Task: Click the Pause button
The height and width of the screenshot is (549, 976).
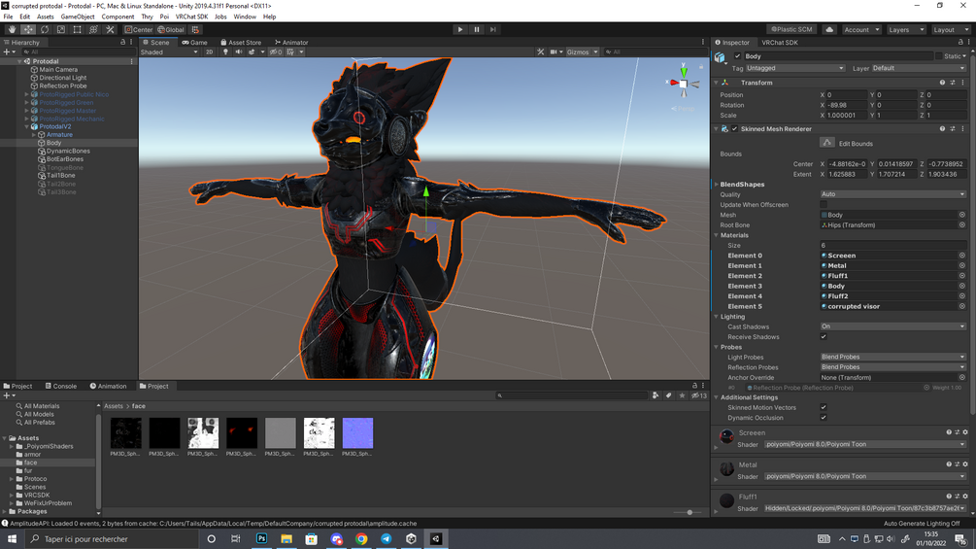Action: [x=477, y=29]
